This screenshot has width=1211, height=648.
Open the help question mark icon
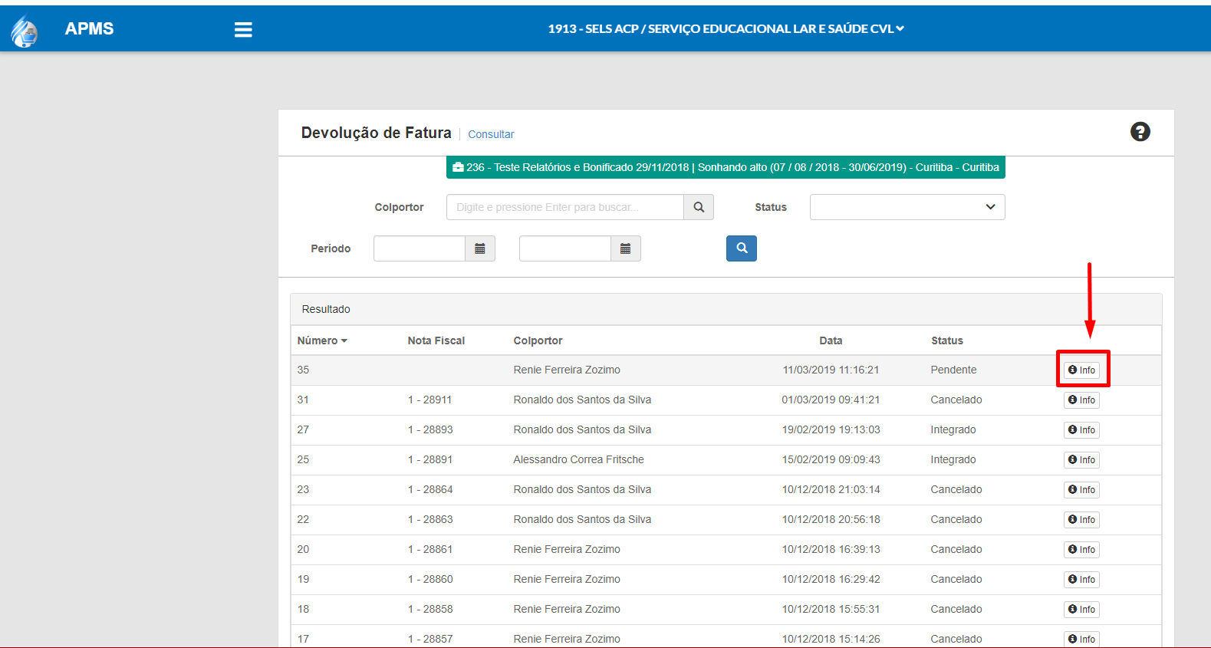click(x=1140, y=132)
